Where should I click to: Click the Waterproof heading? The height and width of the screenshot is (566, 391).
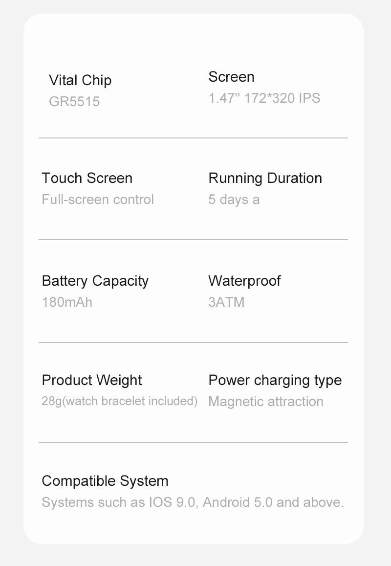[244, 281]
